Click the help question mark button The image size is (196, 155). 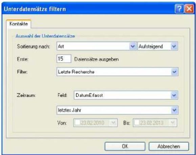pyautogui.click(x=179, y=9)
